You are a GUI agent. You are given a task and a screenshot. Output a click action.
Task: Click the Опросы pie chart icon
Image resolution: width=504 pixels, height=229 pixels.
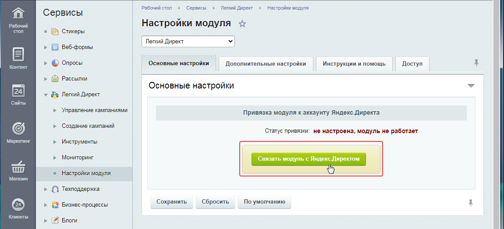coord(55,63)
